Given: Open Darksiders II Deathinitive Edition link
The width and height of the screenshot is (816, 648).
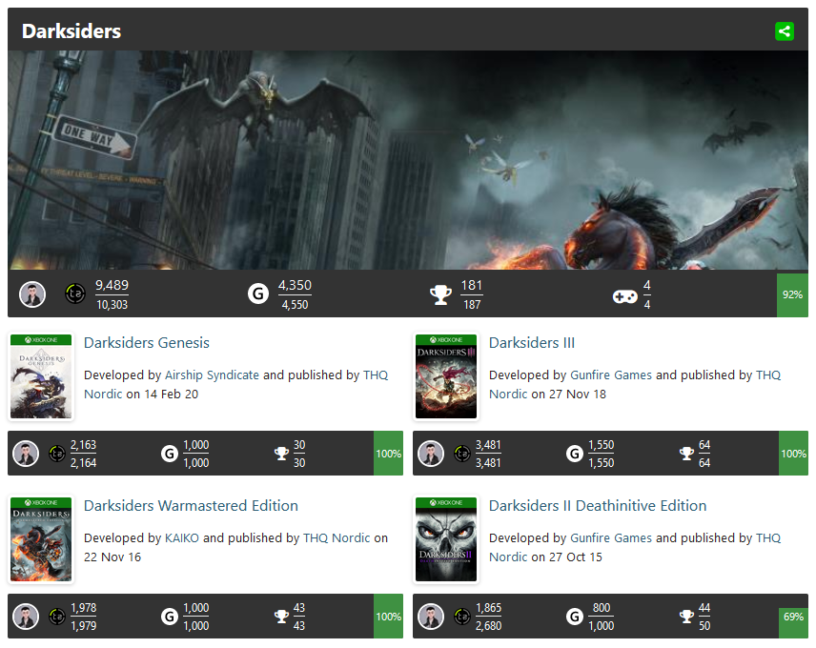Looking at the screenshot, I should [597, 506].
